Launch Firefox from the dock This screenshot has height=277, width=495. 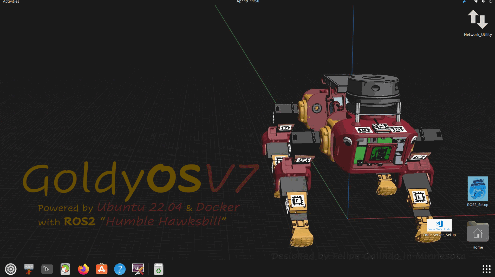[83, 269]
